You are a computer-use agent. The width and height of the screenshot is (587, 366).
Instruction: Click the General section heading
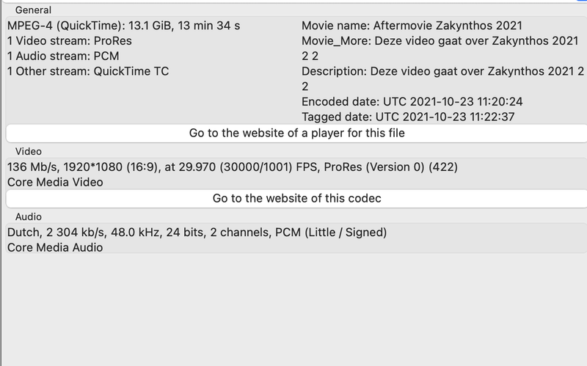[x=34, y=10]
